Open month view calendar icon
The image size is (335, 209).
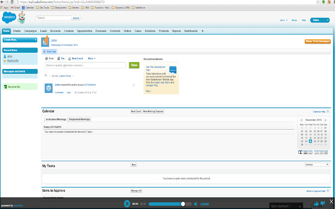pos(326,152)
